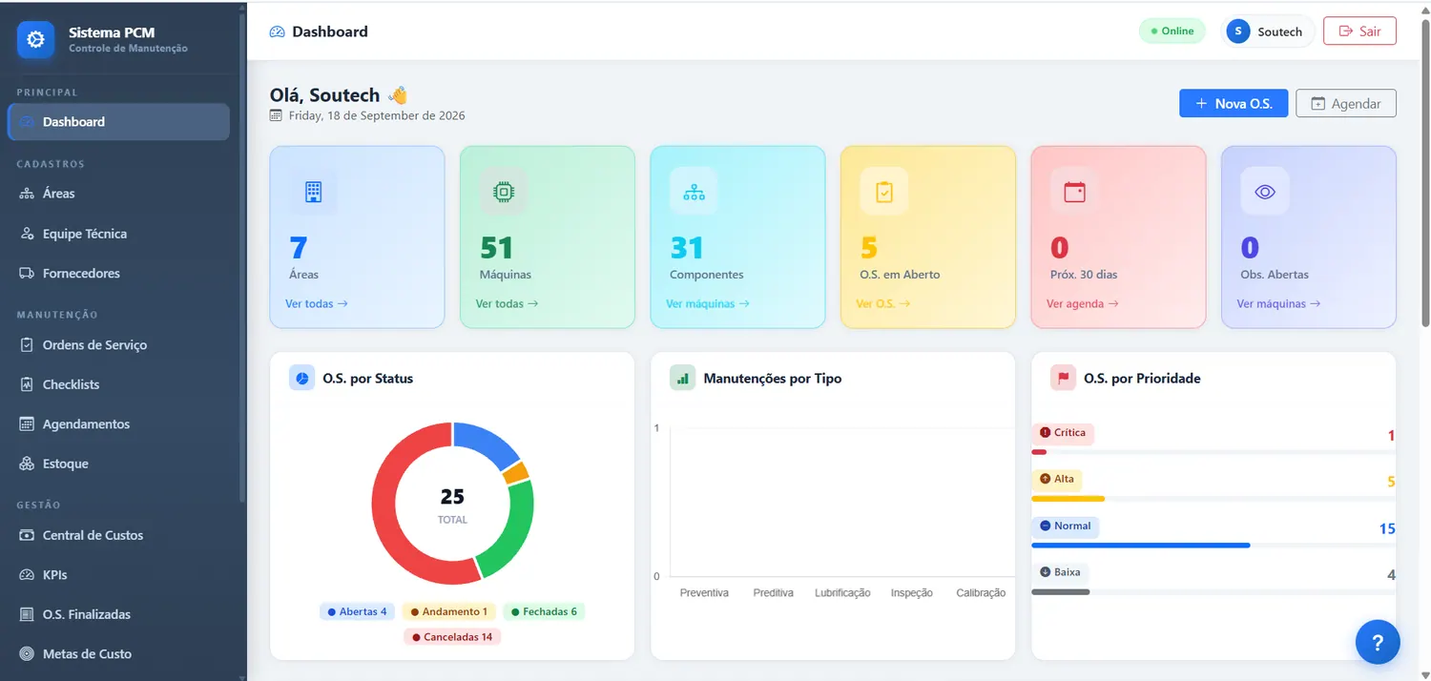Click the Crítica priority progress bar

click(1213, 452)
